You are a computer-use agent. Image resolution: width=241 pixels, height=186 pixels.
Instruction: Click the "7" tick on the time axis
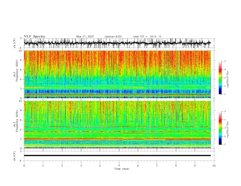pyautogui.click(x=157, y=166)
